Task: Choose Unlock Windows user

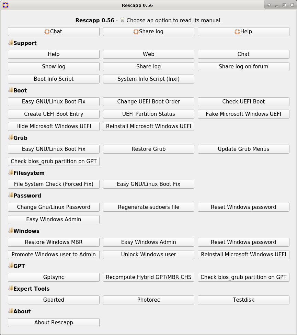Action: (x=149, y=255)
